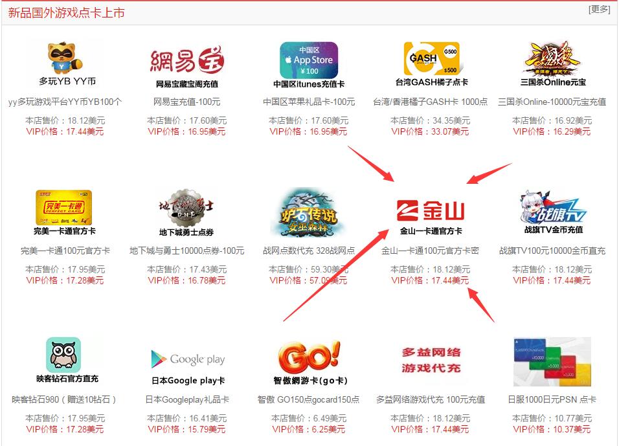Image resolution: width=619 pixels, height=446 pixels.
Task: Open 三国杀Online-10000元宝充值 link
Action: click(x=552, y=102)
